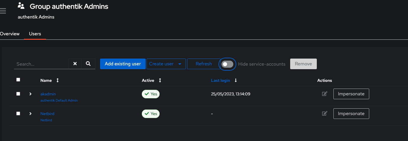Focus the Search input field
The width and height of the screenshot is (408, 141).
(41, 64)
